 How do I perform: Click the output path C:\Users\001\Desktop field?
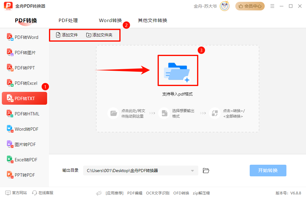(141, 171)
